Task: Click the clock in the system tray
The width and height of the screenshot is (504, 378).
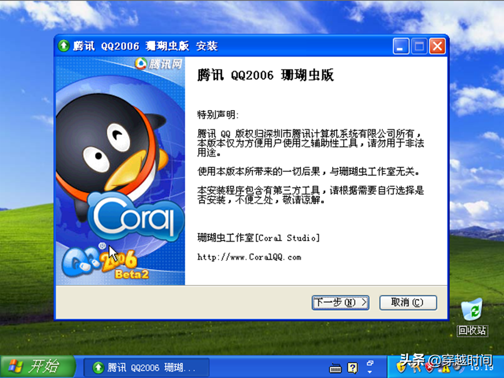Action: click(481, 368)
